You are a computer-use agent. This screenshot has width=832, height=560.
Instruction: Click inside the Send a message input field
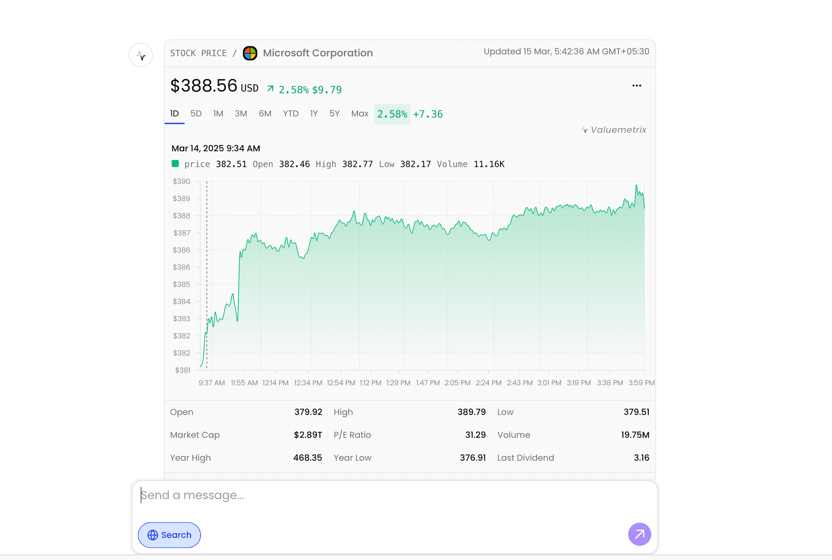click(303, 495)
